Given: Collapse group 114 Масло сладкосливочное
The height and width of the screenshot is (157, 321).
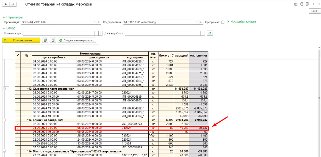Looking at the screenshot, I should coord(4,151).
